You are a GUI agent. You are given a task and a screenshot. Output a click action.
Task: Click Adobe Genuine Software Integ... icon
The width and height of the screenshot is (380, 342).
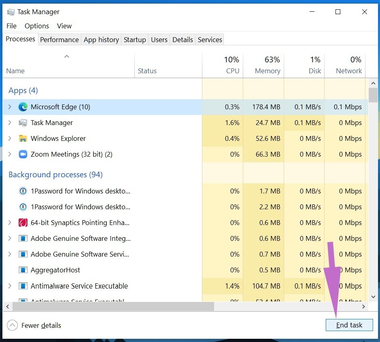(23, 238)
